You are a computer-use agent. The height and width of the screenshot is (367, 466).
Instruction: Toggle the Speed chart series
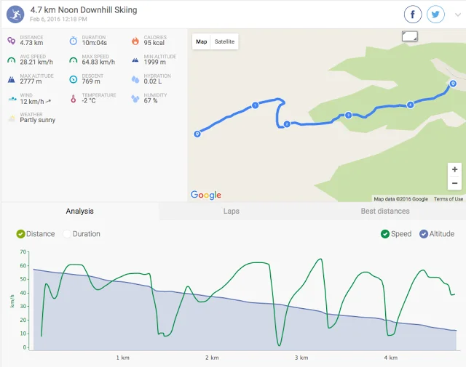pyautogui.click(x=384, y=234)
